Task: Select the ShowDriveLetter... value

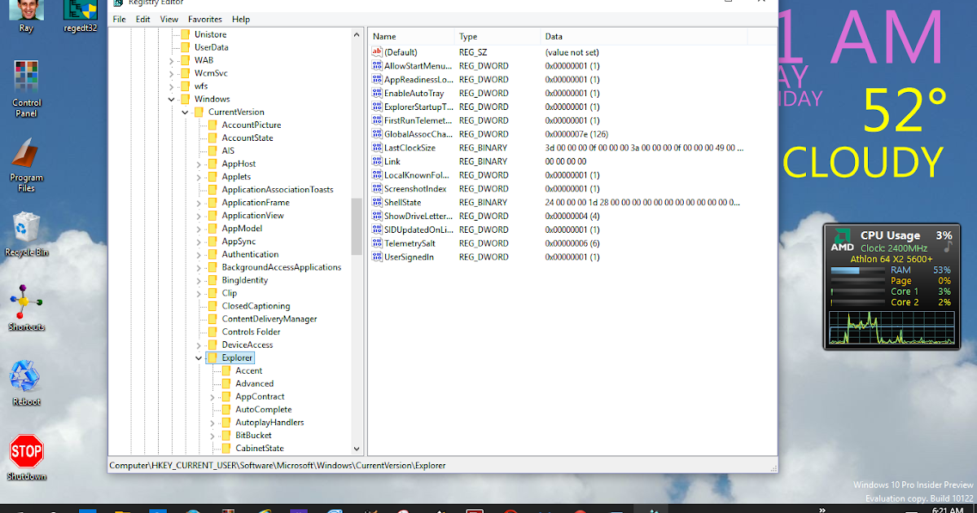Action: [x=418, y=216]
